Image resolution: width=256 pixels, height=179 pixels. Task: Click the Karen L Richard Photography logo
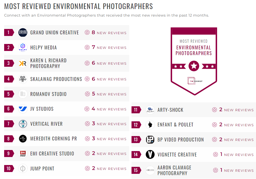(23, 63)
